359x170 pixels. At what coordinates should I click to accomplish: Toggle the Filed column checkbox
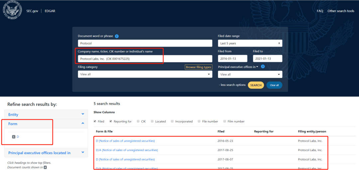coord(95,121)
